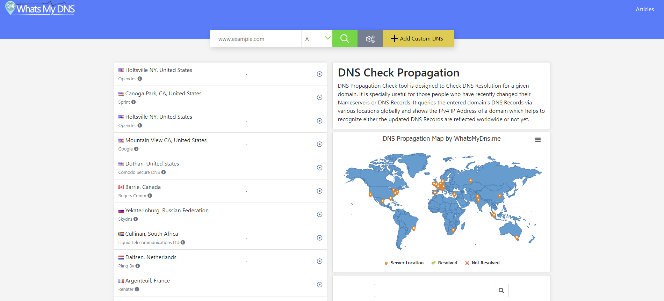Click locate target icon for Dothan row
Screen dimensions: 664x301
coord(319,168)
